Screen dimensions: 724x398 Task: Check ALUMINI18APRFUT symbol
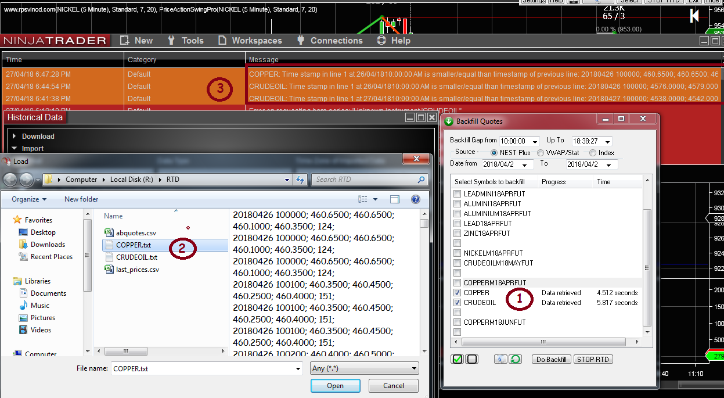pos(458,204)
